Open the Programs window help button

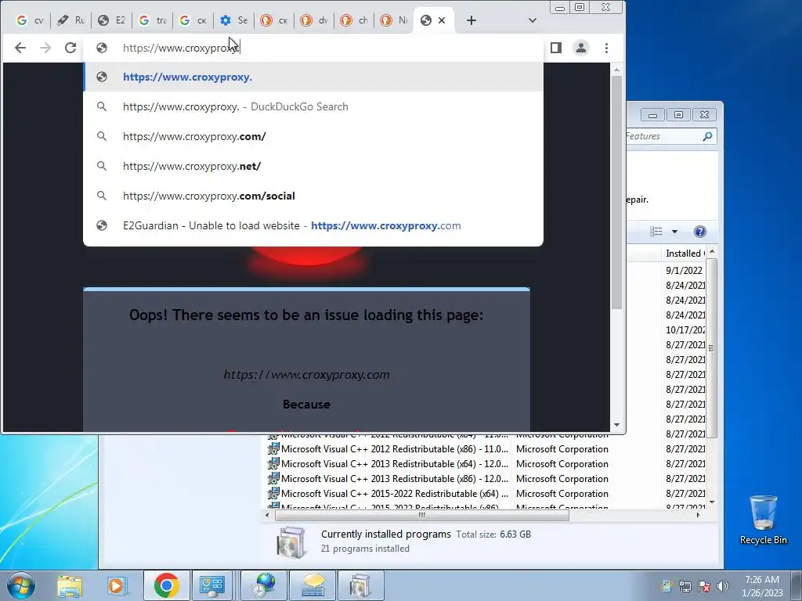coord(700,232)
